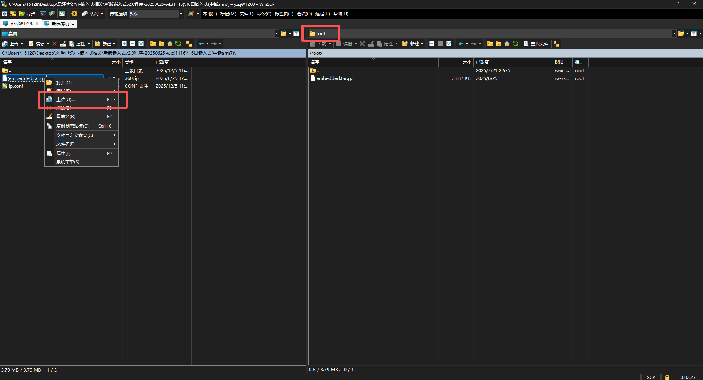Choose 上传(U) from the context menu
The image size is (703, 380).
[x=66, y=100]
